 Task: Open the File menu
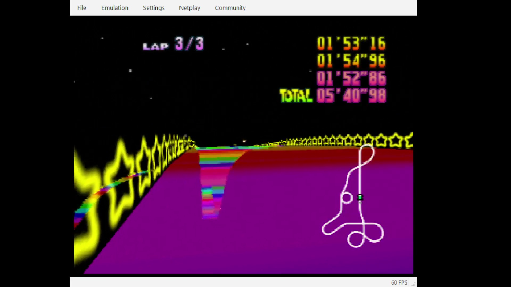point(81,8)
